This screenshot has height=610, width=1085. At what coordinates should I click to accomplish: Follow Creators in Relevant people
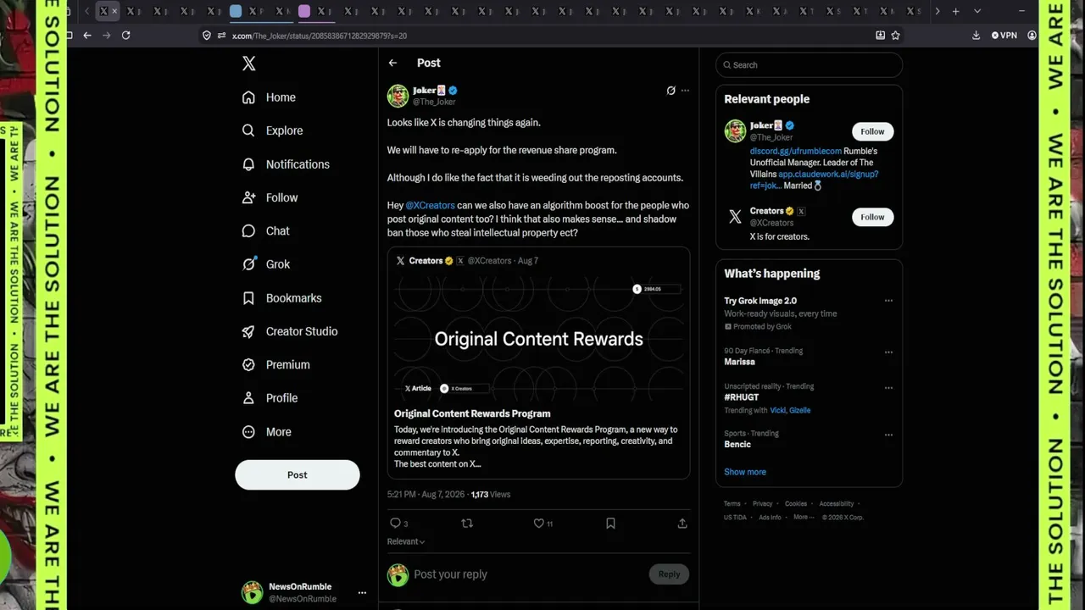click(x=872, y=217)
